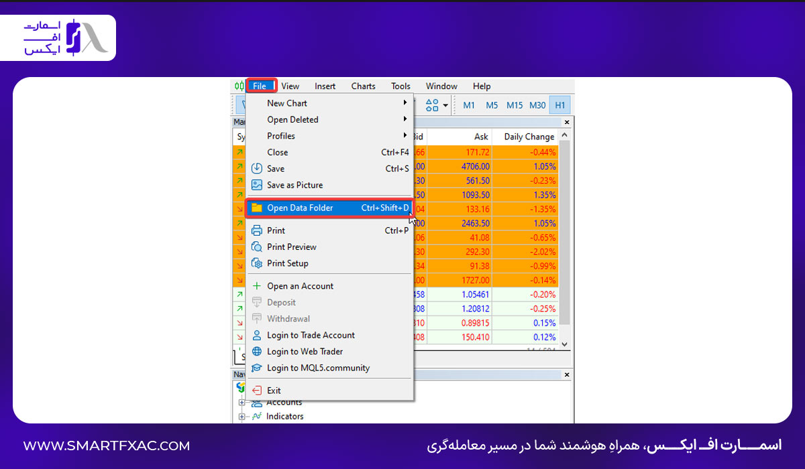Select Indicators in the Navigator tree
Screen dimensions: 805x469
284,416
